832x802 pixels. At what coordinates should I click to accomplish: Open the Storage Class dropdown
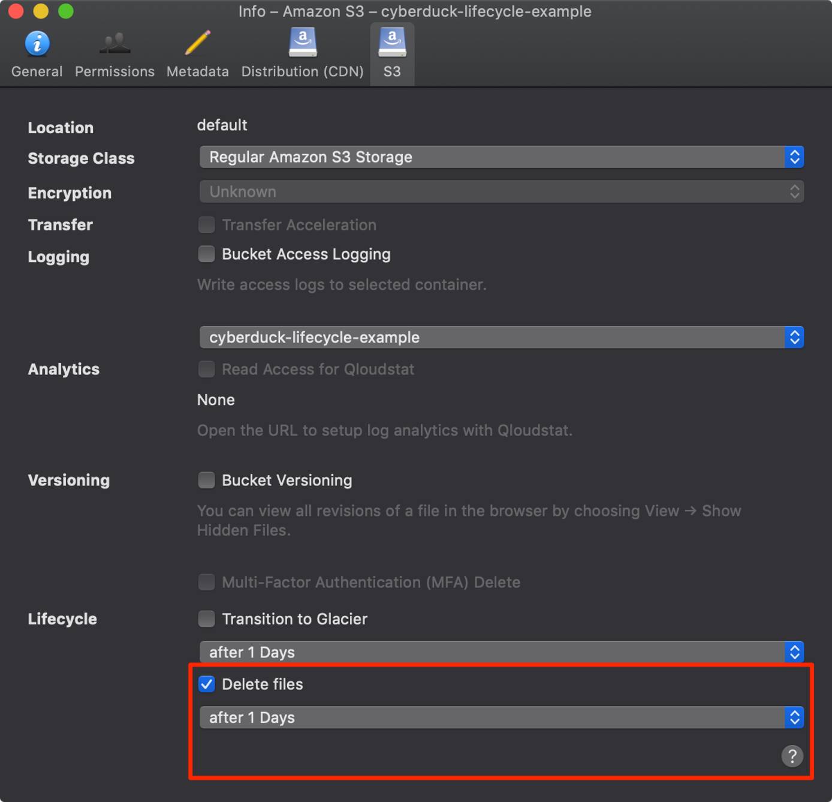click(x=502, y=157)
